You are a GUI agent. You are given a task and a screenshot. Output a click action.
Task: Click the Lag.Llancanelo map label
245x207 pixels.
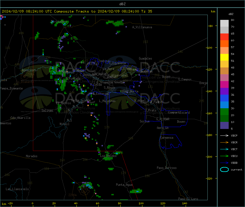pos(17,189)
